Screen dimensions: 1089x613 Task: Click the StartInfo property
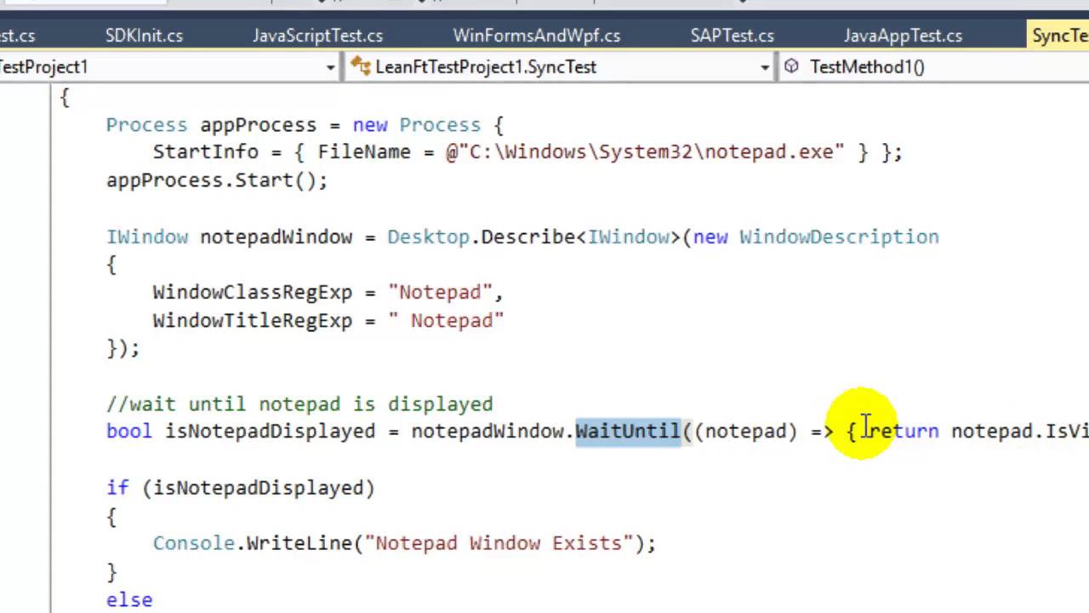(x=205, y=152)
